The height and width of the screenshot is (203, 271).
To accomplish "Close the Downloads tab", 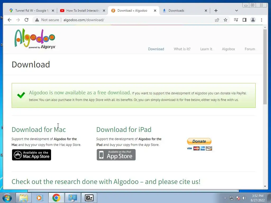I will point(206,11).
